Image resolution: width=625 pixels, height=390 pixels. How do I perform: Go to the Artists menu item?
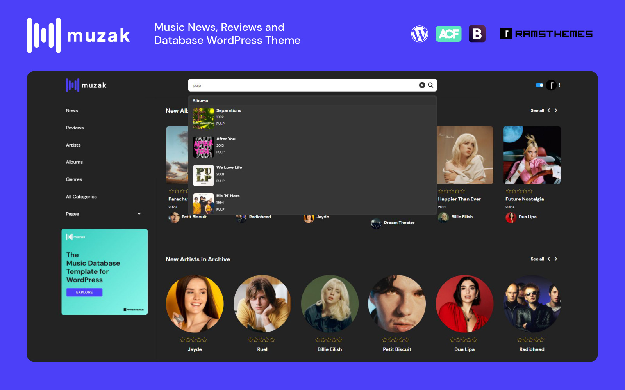[x=73, y=145]
